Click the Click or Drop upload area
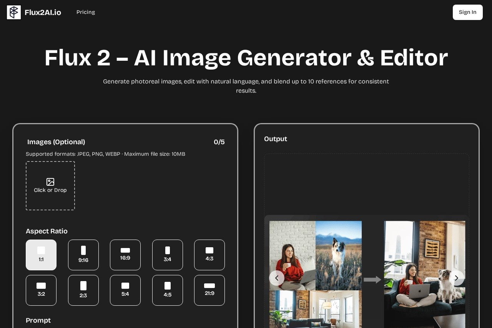Screen dimensions: 492x328 point(50,186)
